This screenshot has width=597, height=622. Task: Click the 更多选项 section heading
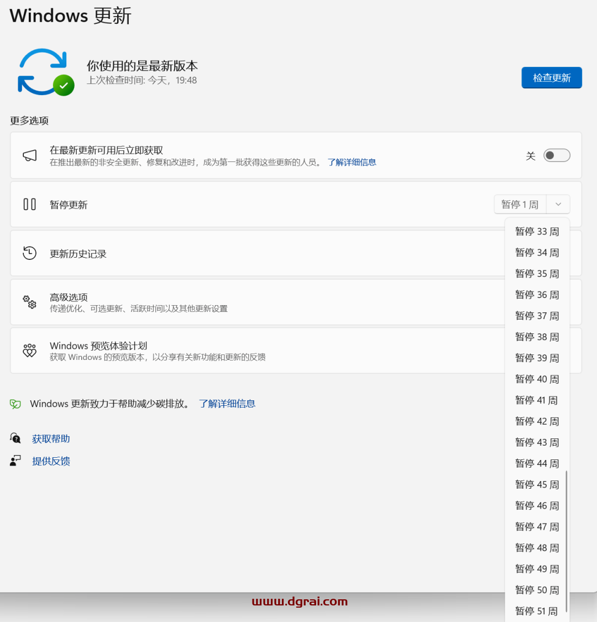click(29, 121)
